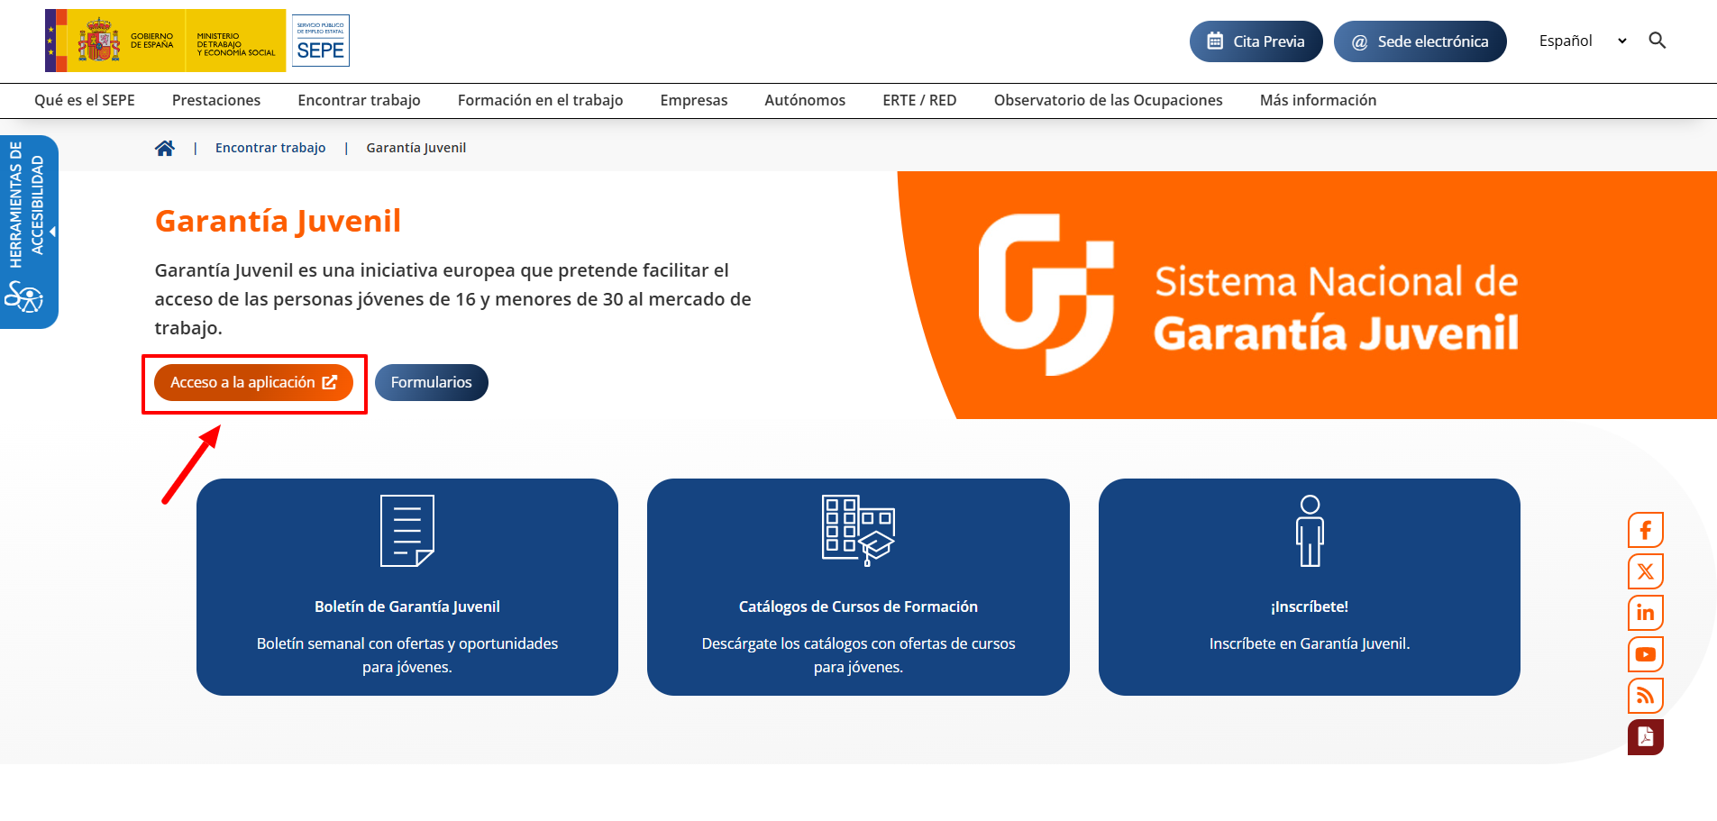The image size is (1717, 821).
Task: Open the search magnifier icon
Action: (1657, 41)
